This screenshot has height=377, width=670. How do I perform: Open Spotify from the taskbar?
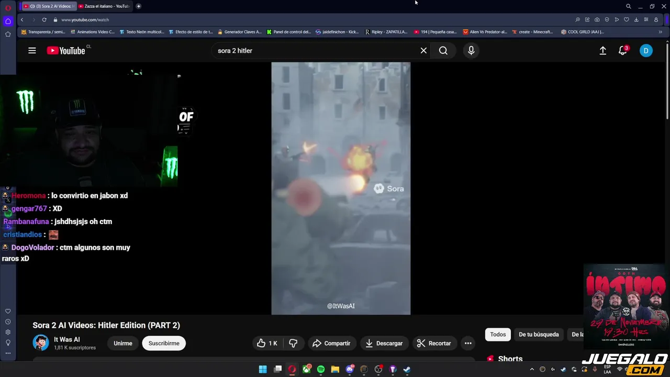(321, 369)
